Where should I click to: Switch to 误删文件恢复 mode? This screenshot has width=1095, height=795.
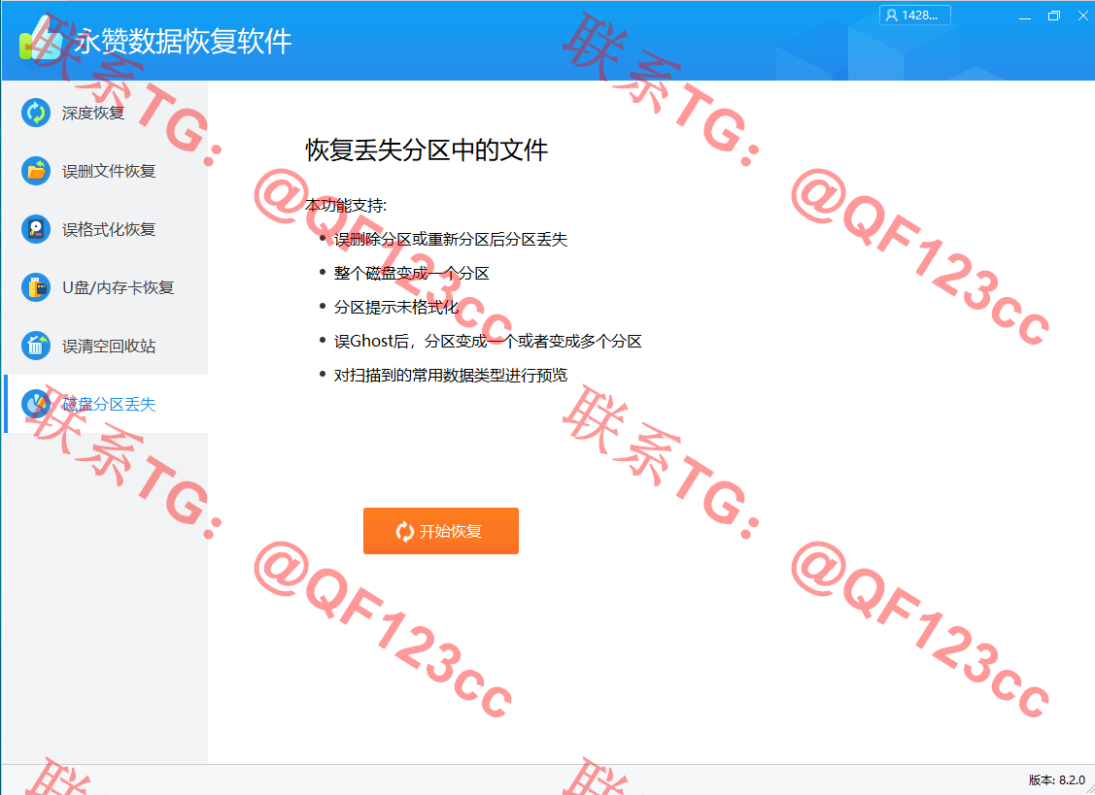click(106, 171)
